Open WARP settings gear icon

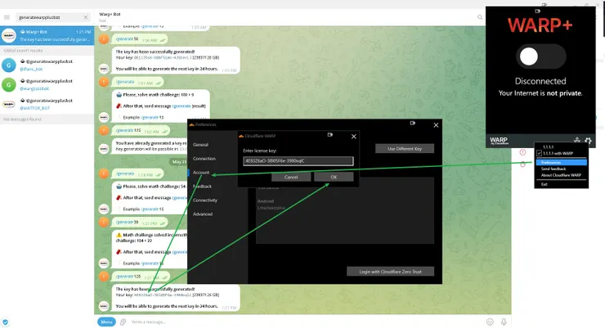pyautogui.click(x=588, y=141)
